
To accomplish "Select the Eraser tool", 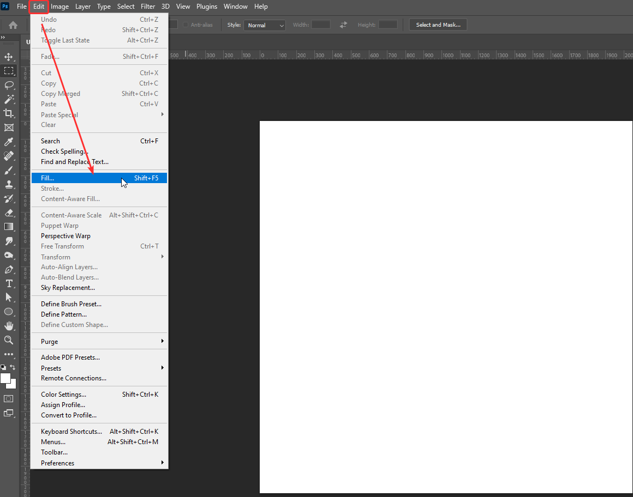I will click(x=9, y=213).
